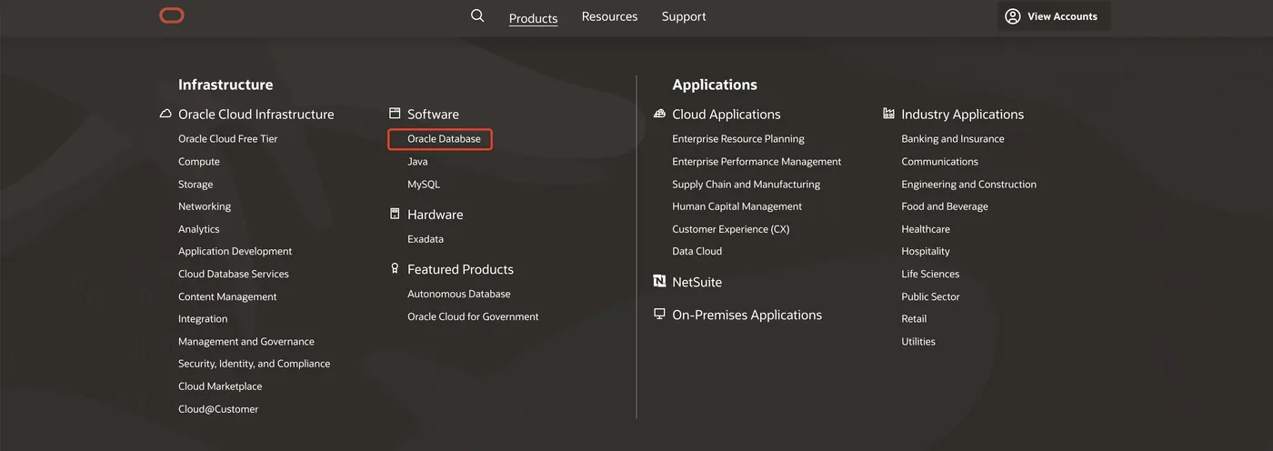Select Customer Experience (CX)
This screenshot has height=451, width=1273.
pyautogui.click(x=731, y=229)
